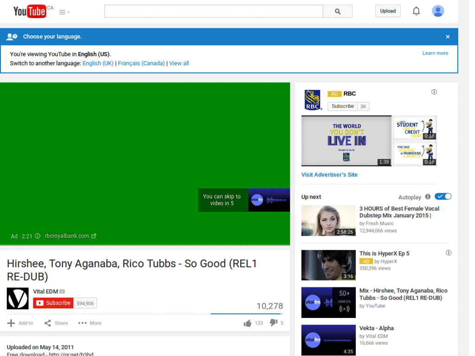Click the Uploaded on May 14, 2011 text

pos(40,347)
